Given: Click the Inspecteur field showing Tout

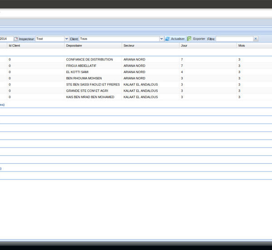Looking at the screenshot, I should click(x=50, y=39).
